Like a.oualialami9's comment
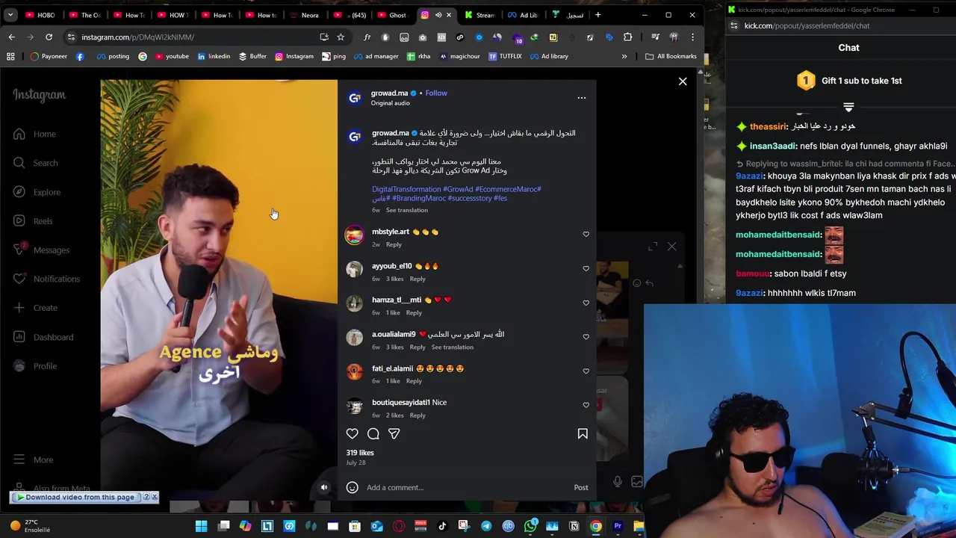Image resolution: width=956 pixels, height=538 pixels. coord(586,337)
